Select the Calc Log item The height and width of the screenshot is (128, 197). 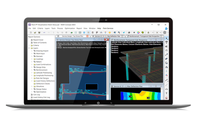point(36,94)
